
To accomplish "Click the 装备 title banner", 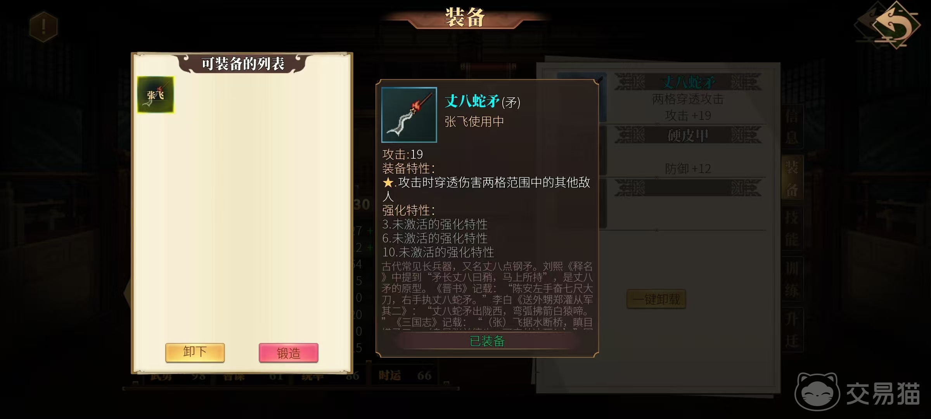I will click(x=465, y=17).
